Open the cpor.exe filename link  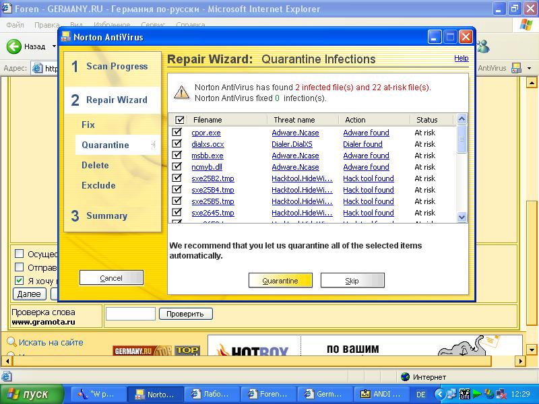click(x=206, y=133)
